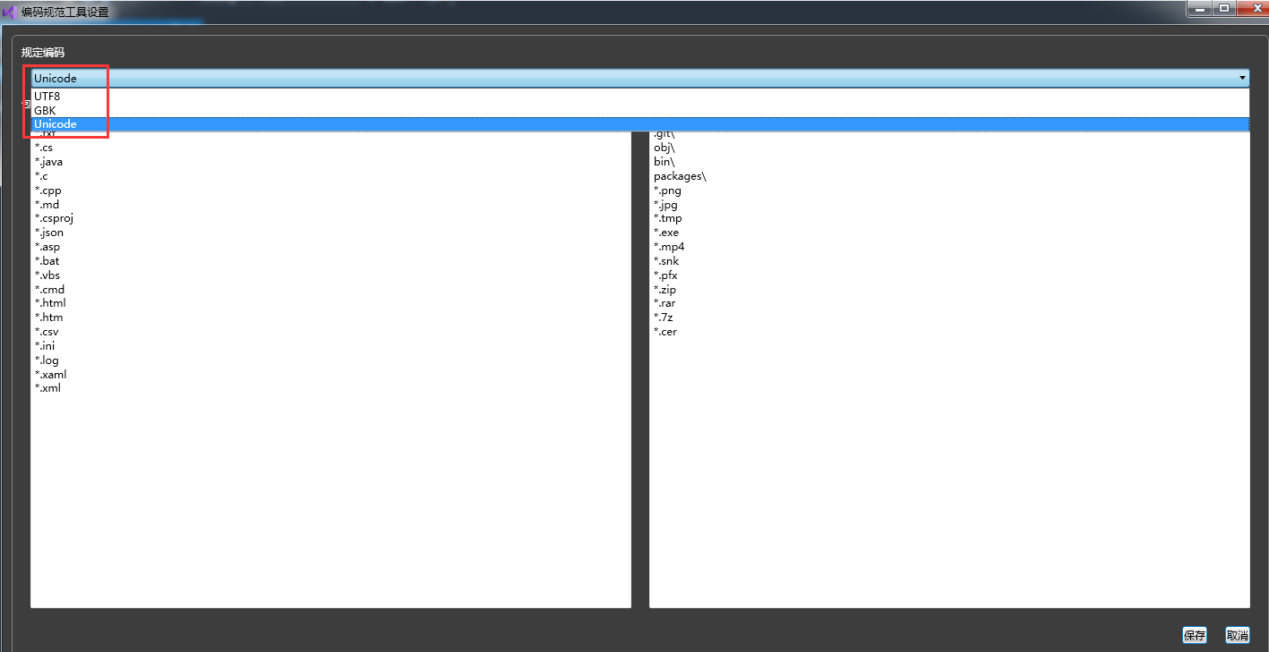Viewport: 1269px width, 652px height.
Task: Select the *.exe entry
Action: coord(666,233)
